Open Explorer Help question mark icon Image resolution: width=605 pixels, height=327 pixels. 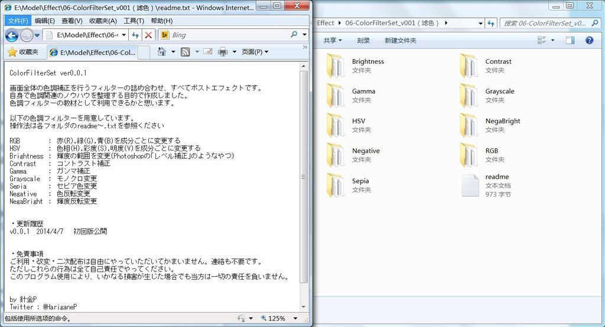click(588, 40)
